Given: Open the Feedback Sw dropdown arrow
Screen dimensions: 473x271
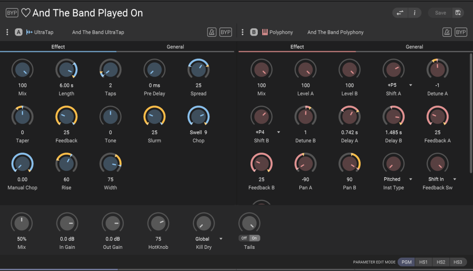Looking at the screenshot, I should (x=455, y=180).
